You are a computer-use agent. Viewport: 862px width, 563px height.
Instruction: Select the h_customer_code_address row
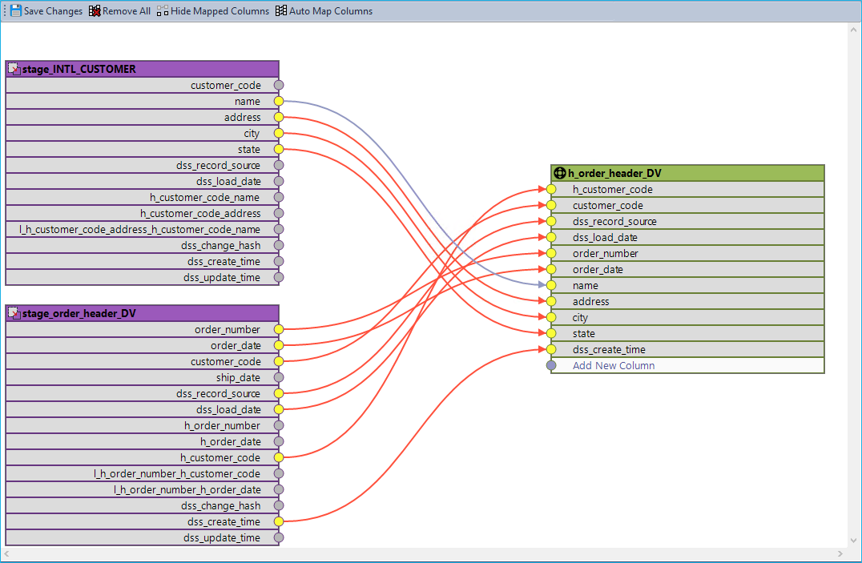pyautogui.click(x=143, y=213)
